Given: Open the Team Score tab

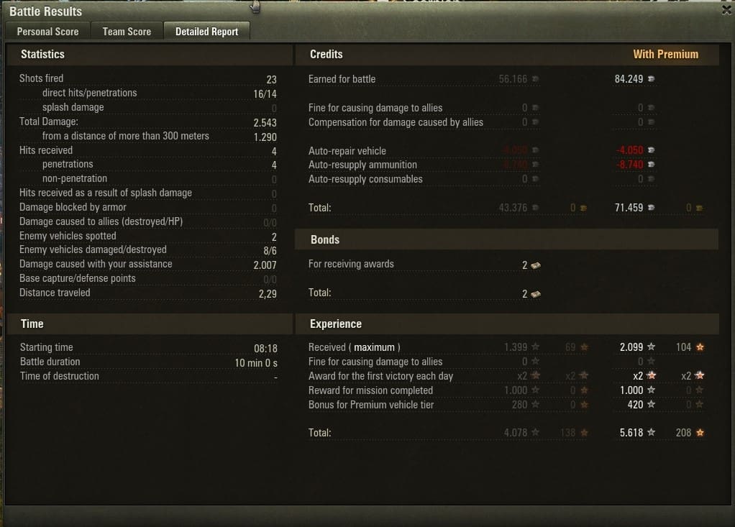Looking at the screenshot, I should click(x=127, y=32).
